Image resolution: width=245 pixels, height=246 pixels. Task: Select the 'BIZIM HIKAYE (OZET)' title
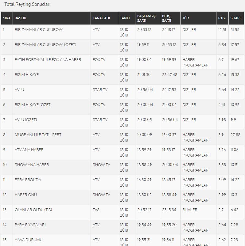click(x=33, y=105)
